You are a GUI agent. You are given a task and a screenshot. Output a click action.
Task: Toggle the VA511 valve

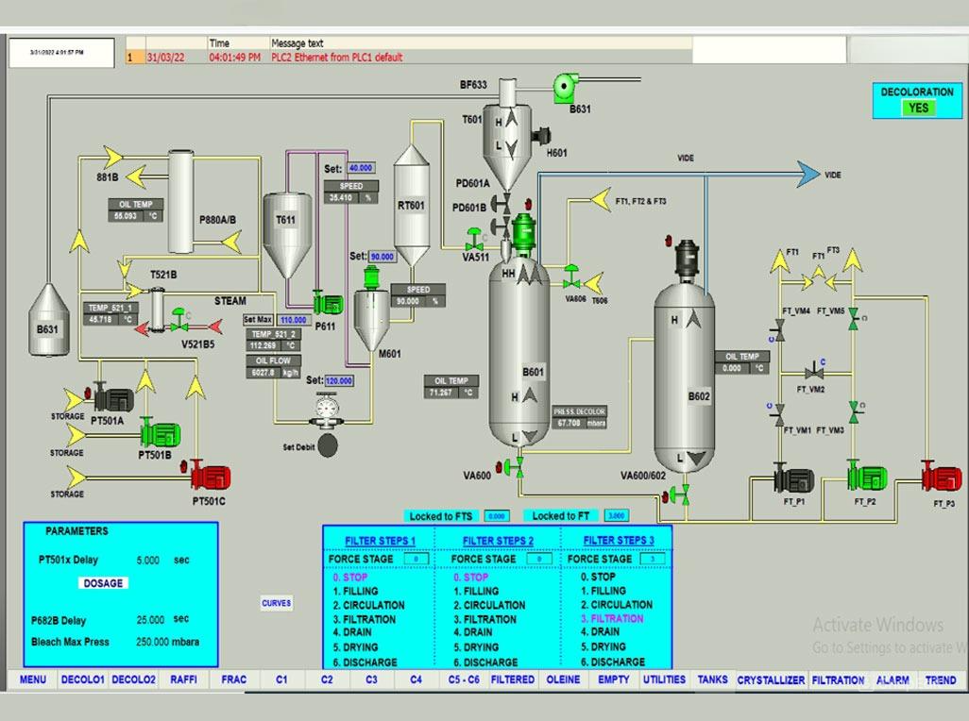pyautogui.click(x=475, y=238)
